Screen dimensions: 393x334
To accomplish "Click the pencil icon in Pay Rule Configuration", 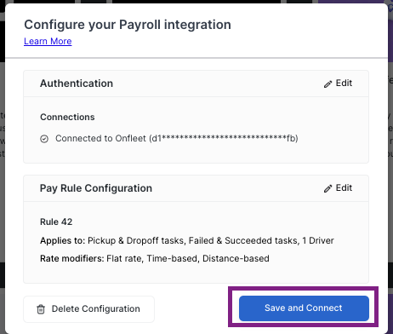I will click(x=327, y=189).
